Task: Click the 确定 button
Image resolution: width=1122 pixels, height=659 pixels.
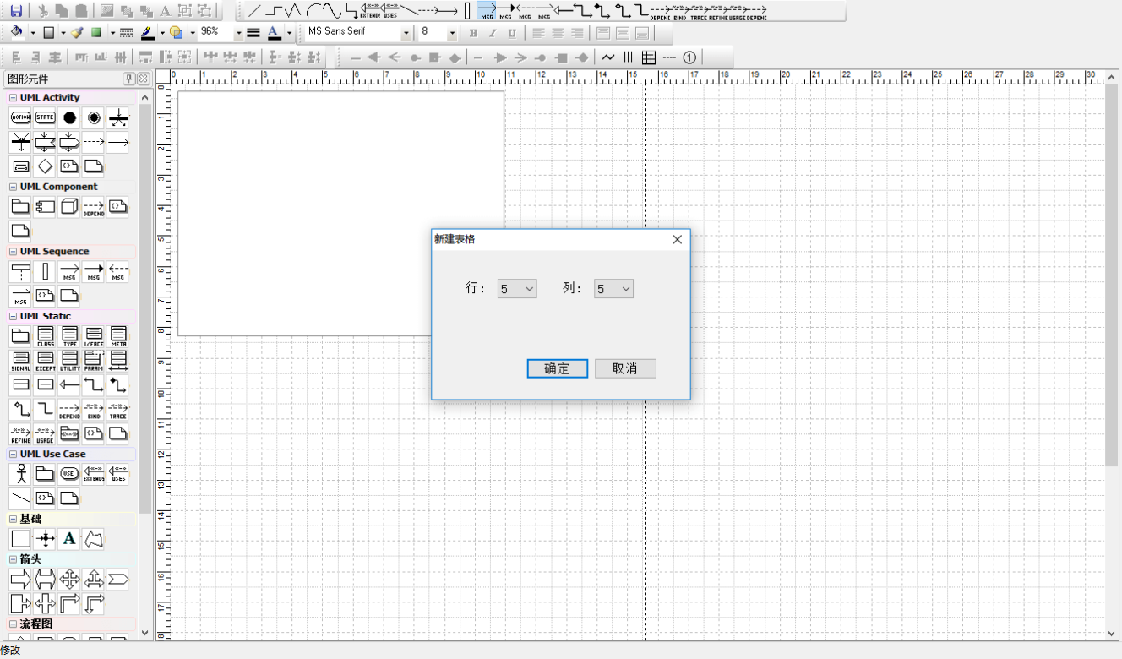Action: click(557, 368)
